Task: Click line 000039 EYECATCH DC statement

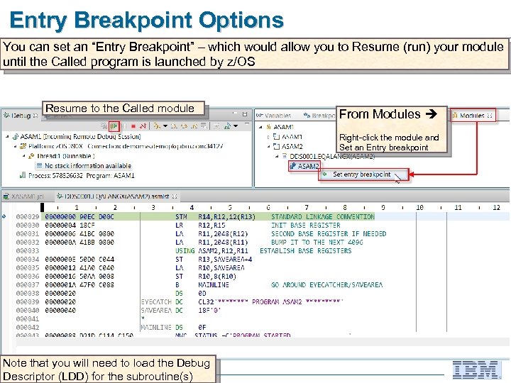Action: pos(242,301)
